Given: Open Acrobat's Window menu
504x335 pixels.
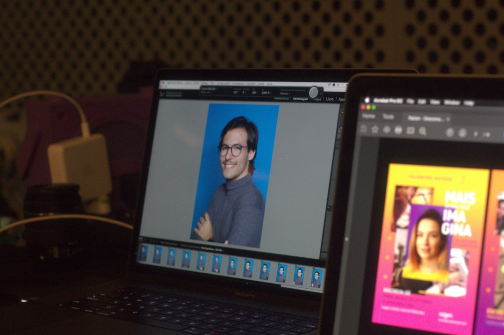Looking at the screenshot, I should click(x=452, y=103).
